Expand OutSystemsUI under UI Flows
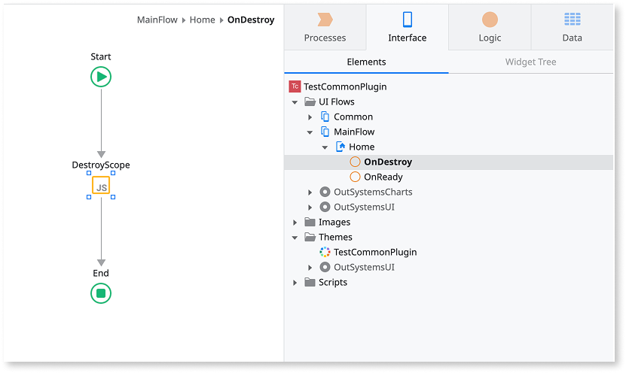This screenshot has height=373, width=626. pyautogui.click(x=310, y=208)
